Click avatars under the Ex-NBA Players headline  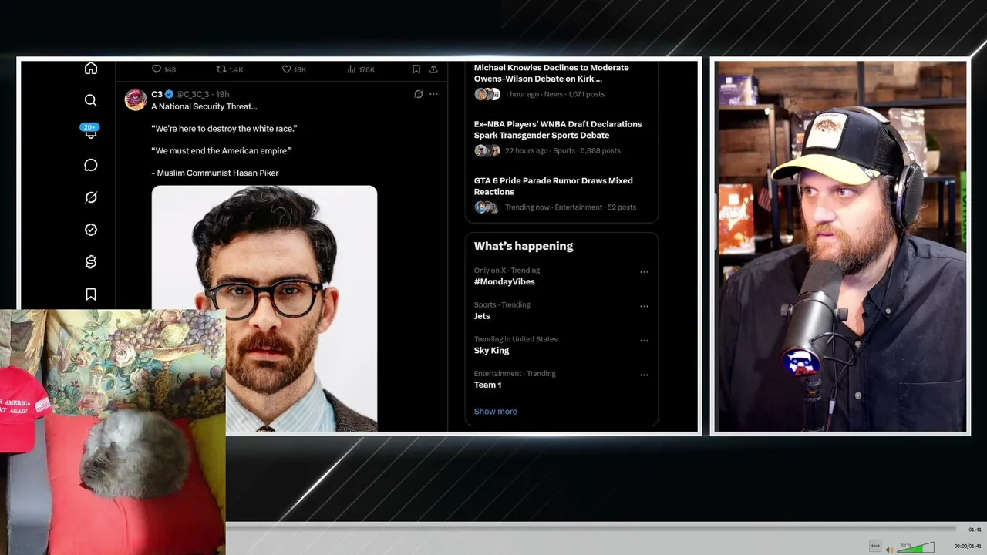[487, 150]
